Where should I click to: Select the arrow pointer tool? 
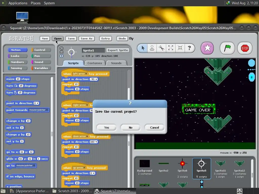[x=143, y=48]
